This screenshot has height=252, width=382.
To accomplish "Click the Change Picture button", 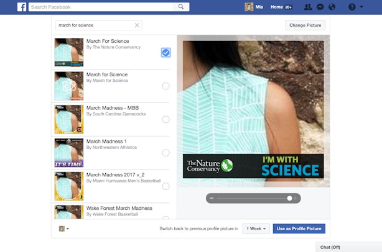I will coord(305,25).
